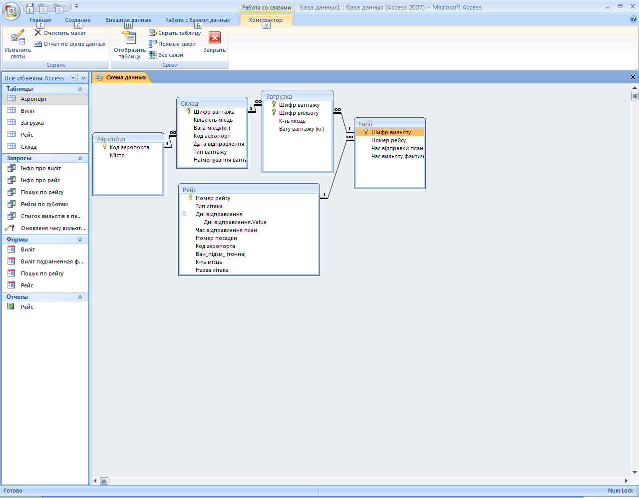Select Виліт table in navigation pane
The image size is (639, 498).
[x=45, y=111]
